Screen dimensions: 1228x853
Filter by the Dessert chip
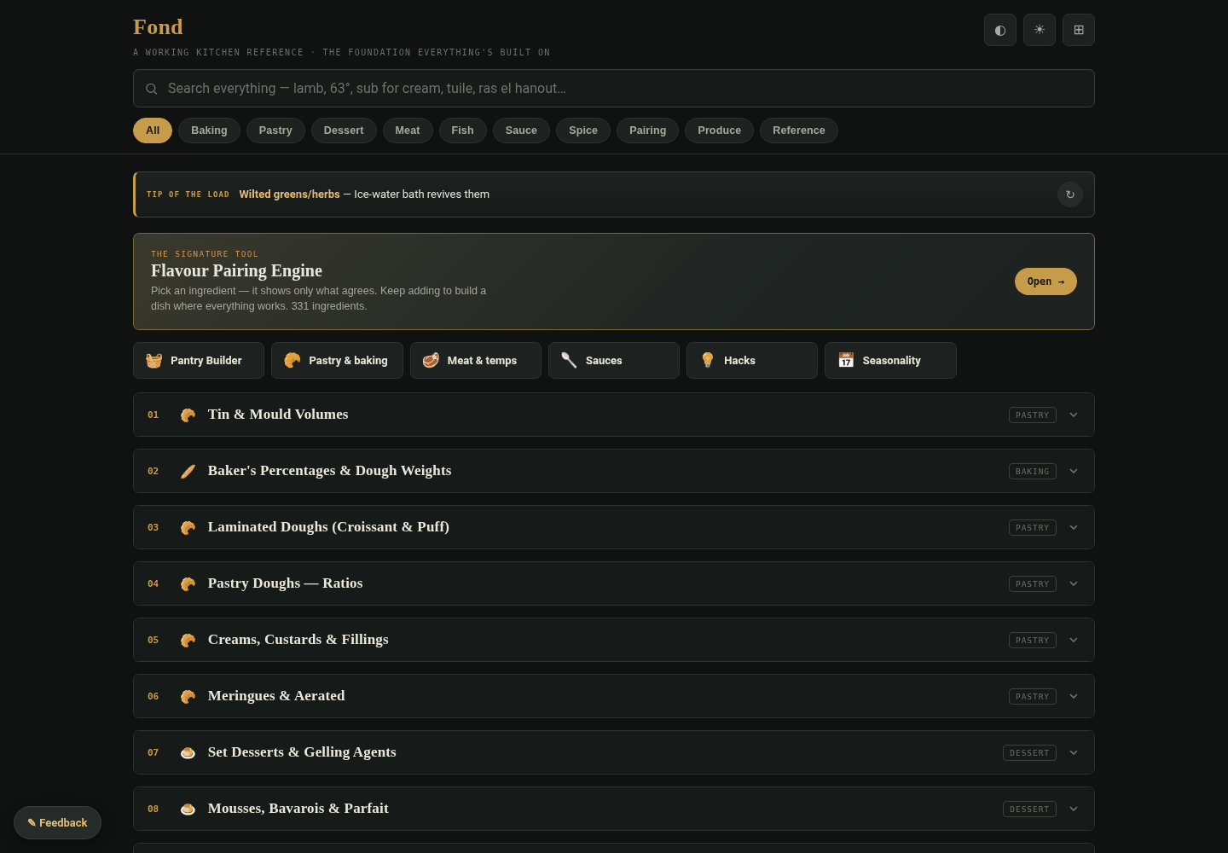(x=344, y=131)
